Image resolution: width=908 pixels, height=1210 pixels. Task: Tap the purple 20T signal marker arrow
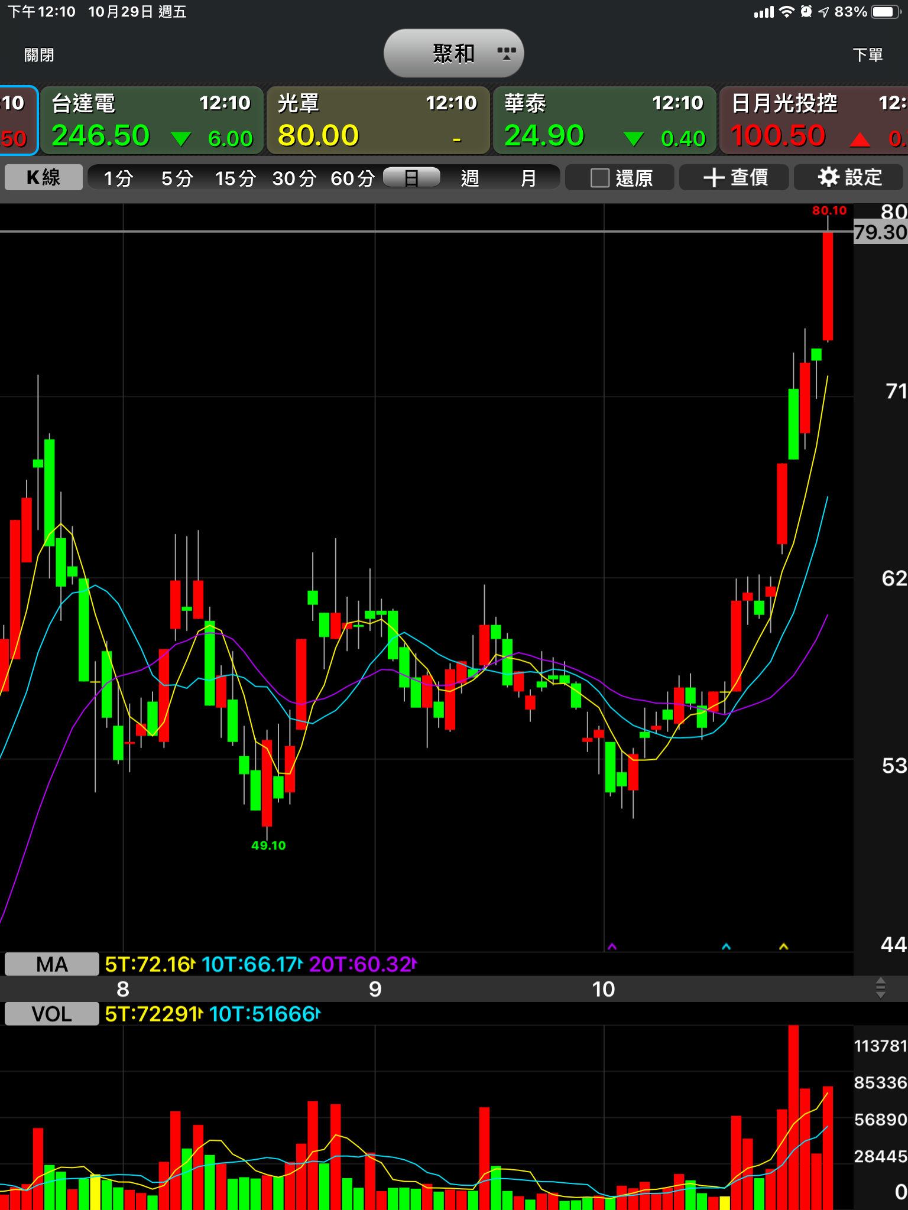click(612, 946)
